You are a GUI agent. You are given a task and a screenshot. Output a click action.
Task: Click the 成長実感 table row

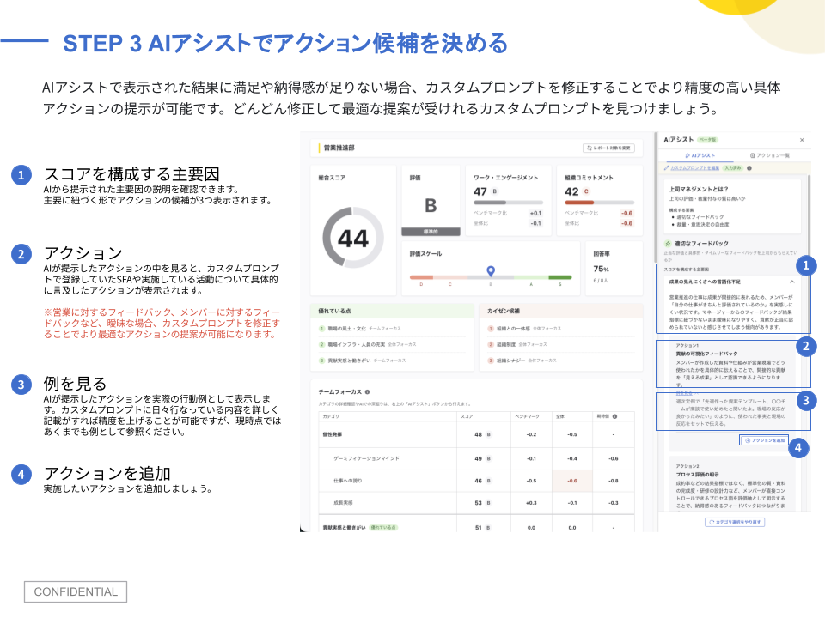476,502
